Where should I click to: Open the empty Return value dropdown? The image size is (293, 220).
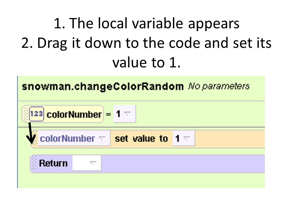[x=87, y=163]
